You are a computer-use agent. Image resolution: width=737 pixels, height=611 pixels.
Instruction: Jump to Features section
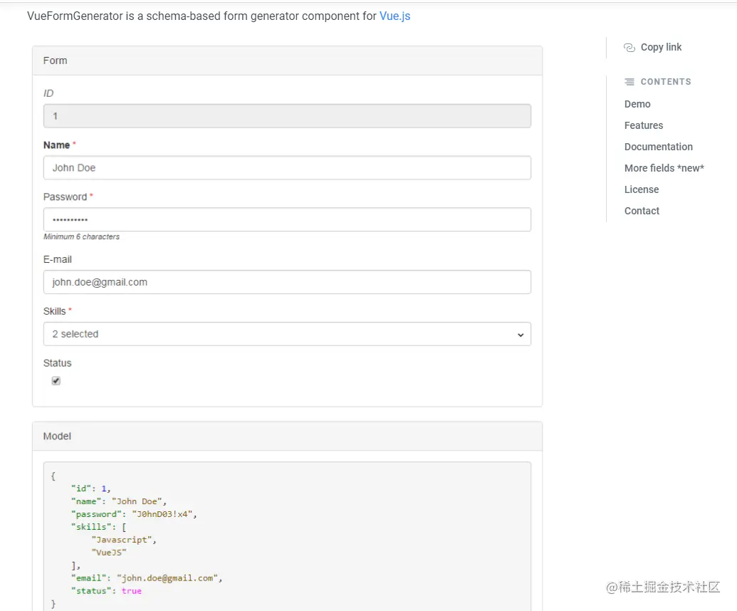[644, 125]
